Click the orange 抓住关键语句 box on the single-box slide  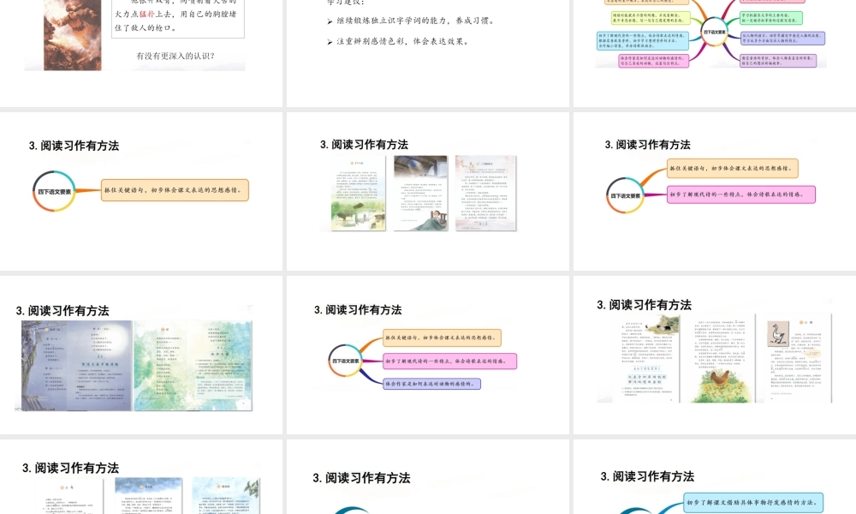[x=175, y=190]
